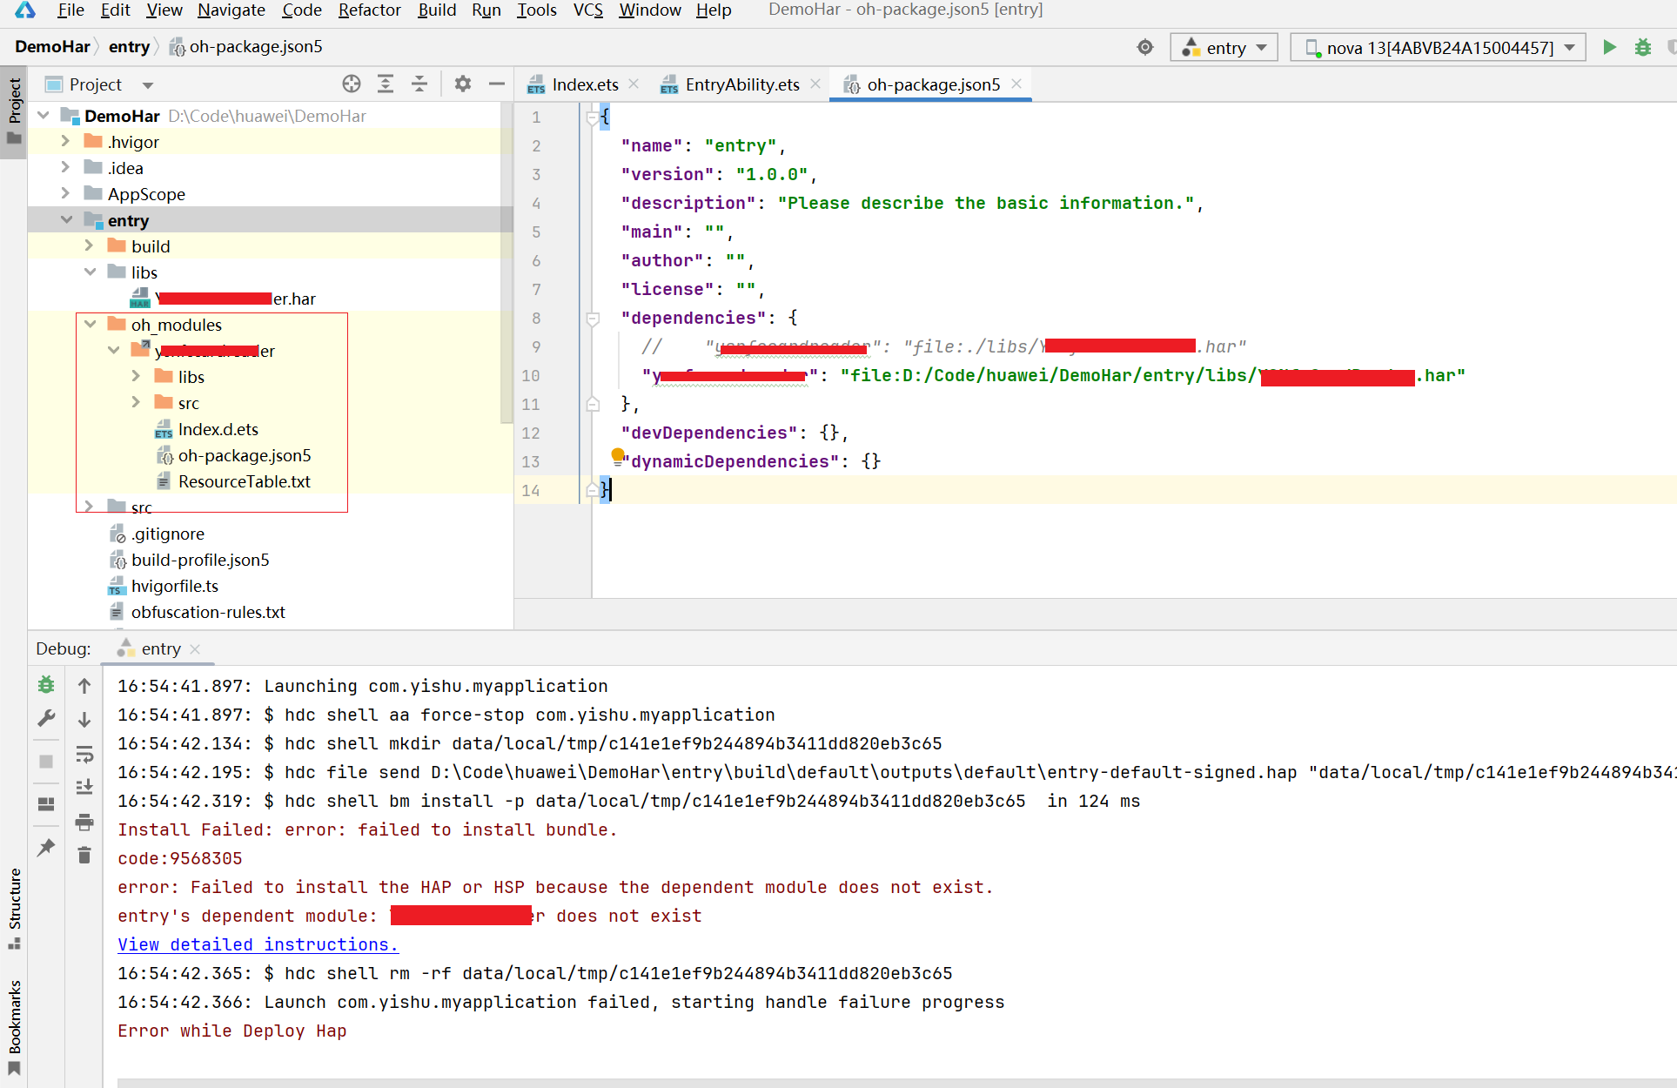Go up the stack trace
This screenshot has height=1088, width=1677.
click(84, 685)
